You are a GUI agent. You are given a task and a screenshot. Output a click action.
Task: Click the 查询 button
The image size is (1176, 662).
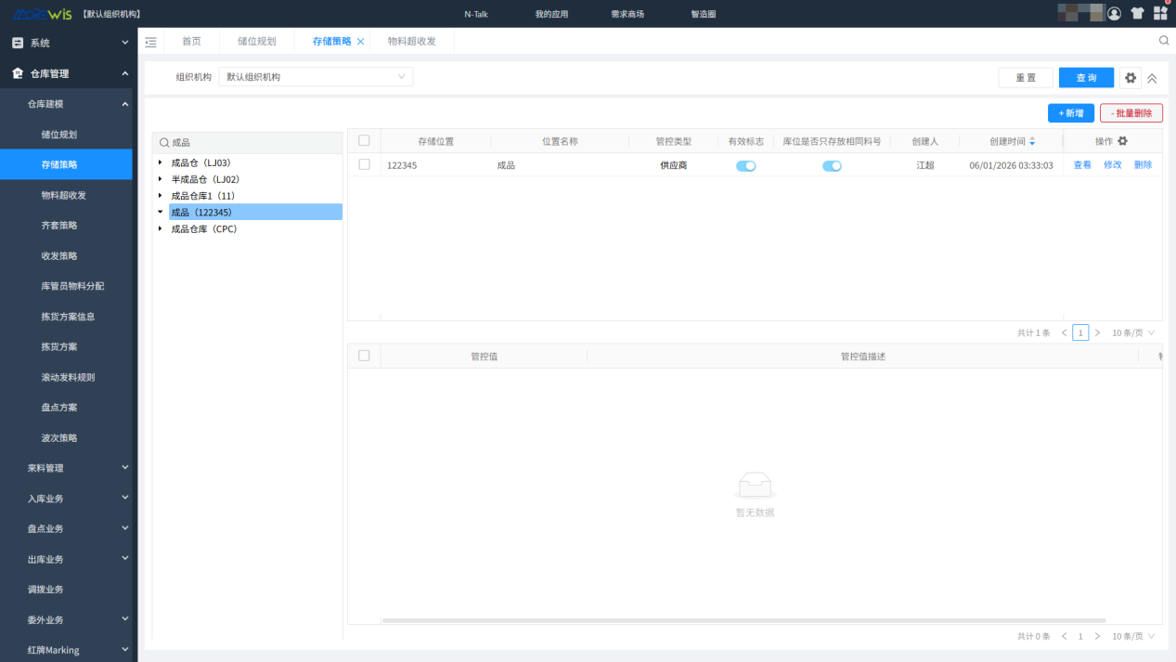point(1086,78)
